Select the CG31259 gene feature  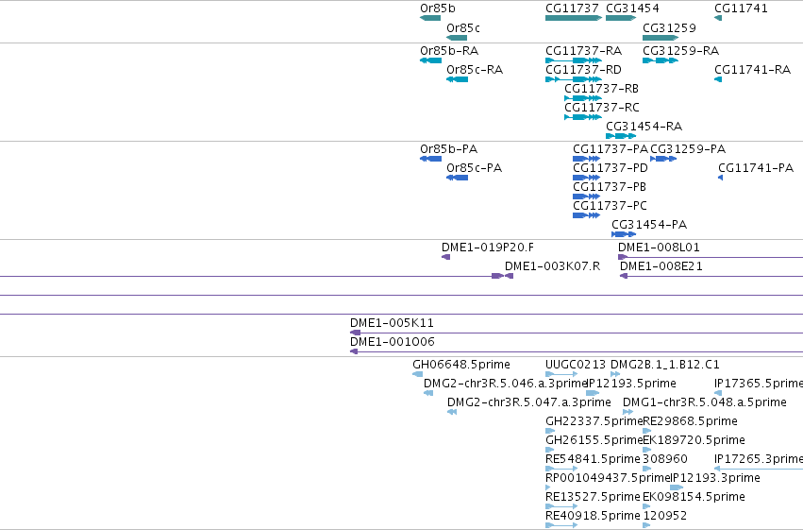[x=661, y=38]
